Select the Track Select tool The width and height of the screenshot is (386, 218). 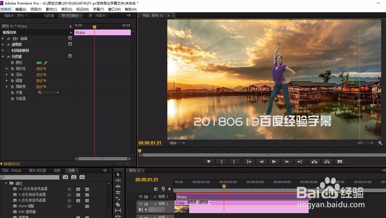[x=118, y=180]
